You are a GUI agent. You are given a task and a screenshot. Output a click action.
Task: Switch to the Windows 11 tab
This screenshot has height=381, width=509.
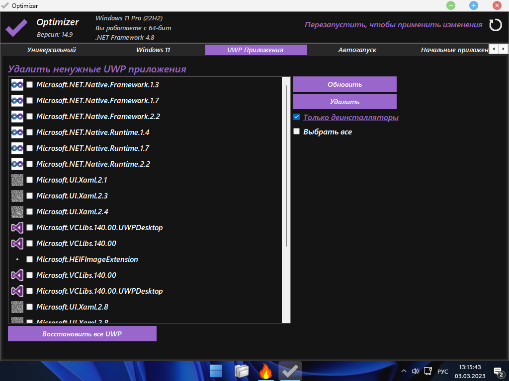coord(153,50)
